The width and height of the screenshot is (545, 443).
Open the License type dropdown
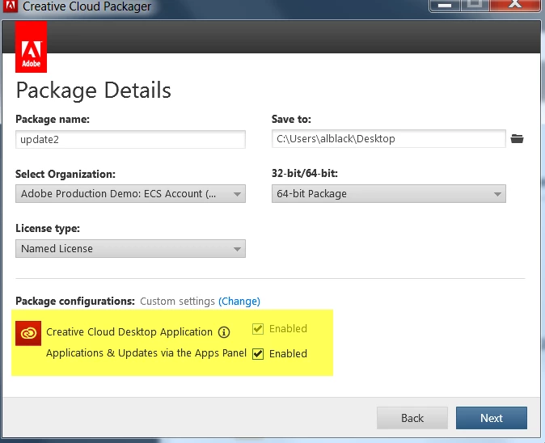pyautogui.click(x=130, y=248)
